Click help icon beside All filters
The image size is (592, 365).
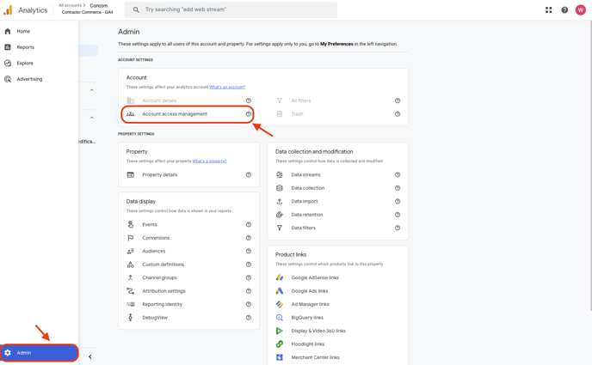(398, 100)
